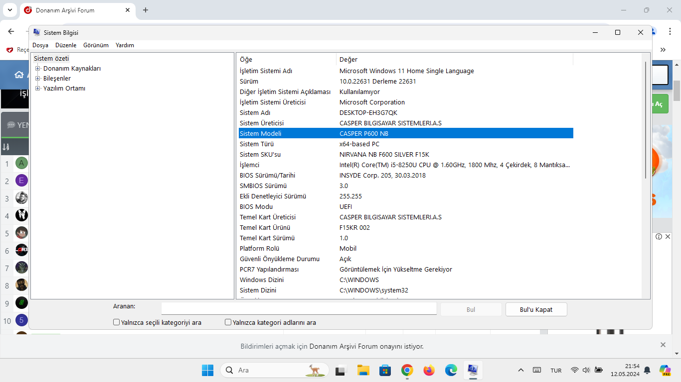The width and height of the screenshot is (681, 382).
Task: Open Task View from the taskbar
Action: coord(341,370)
